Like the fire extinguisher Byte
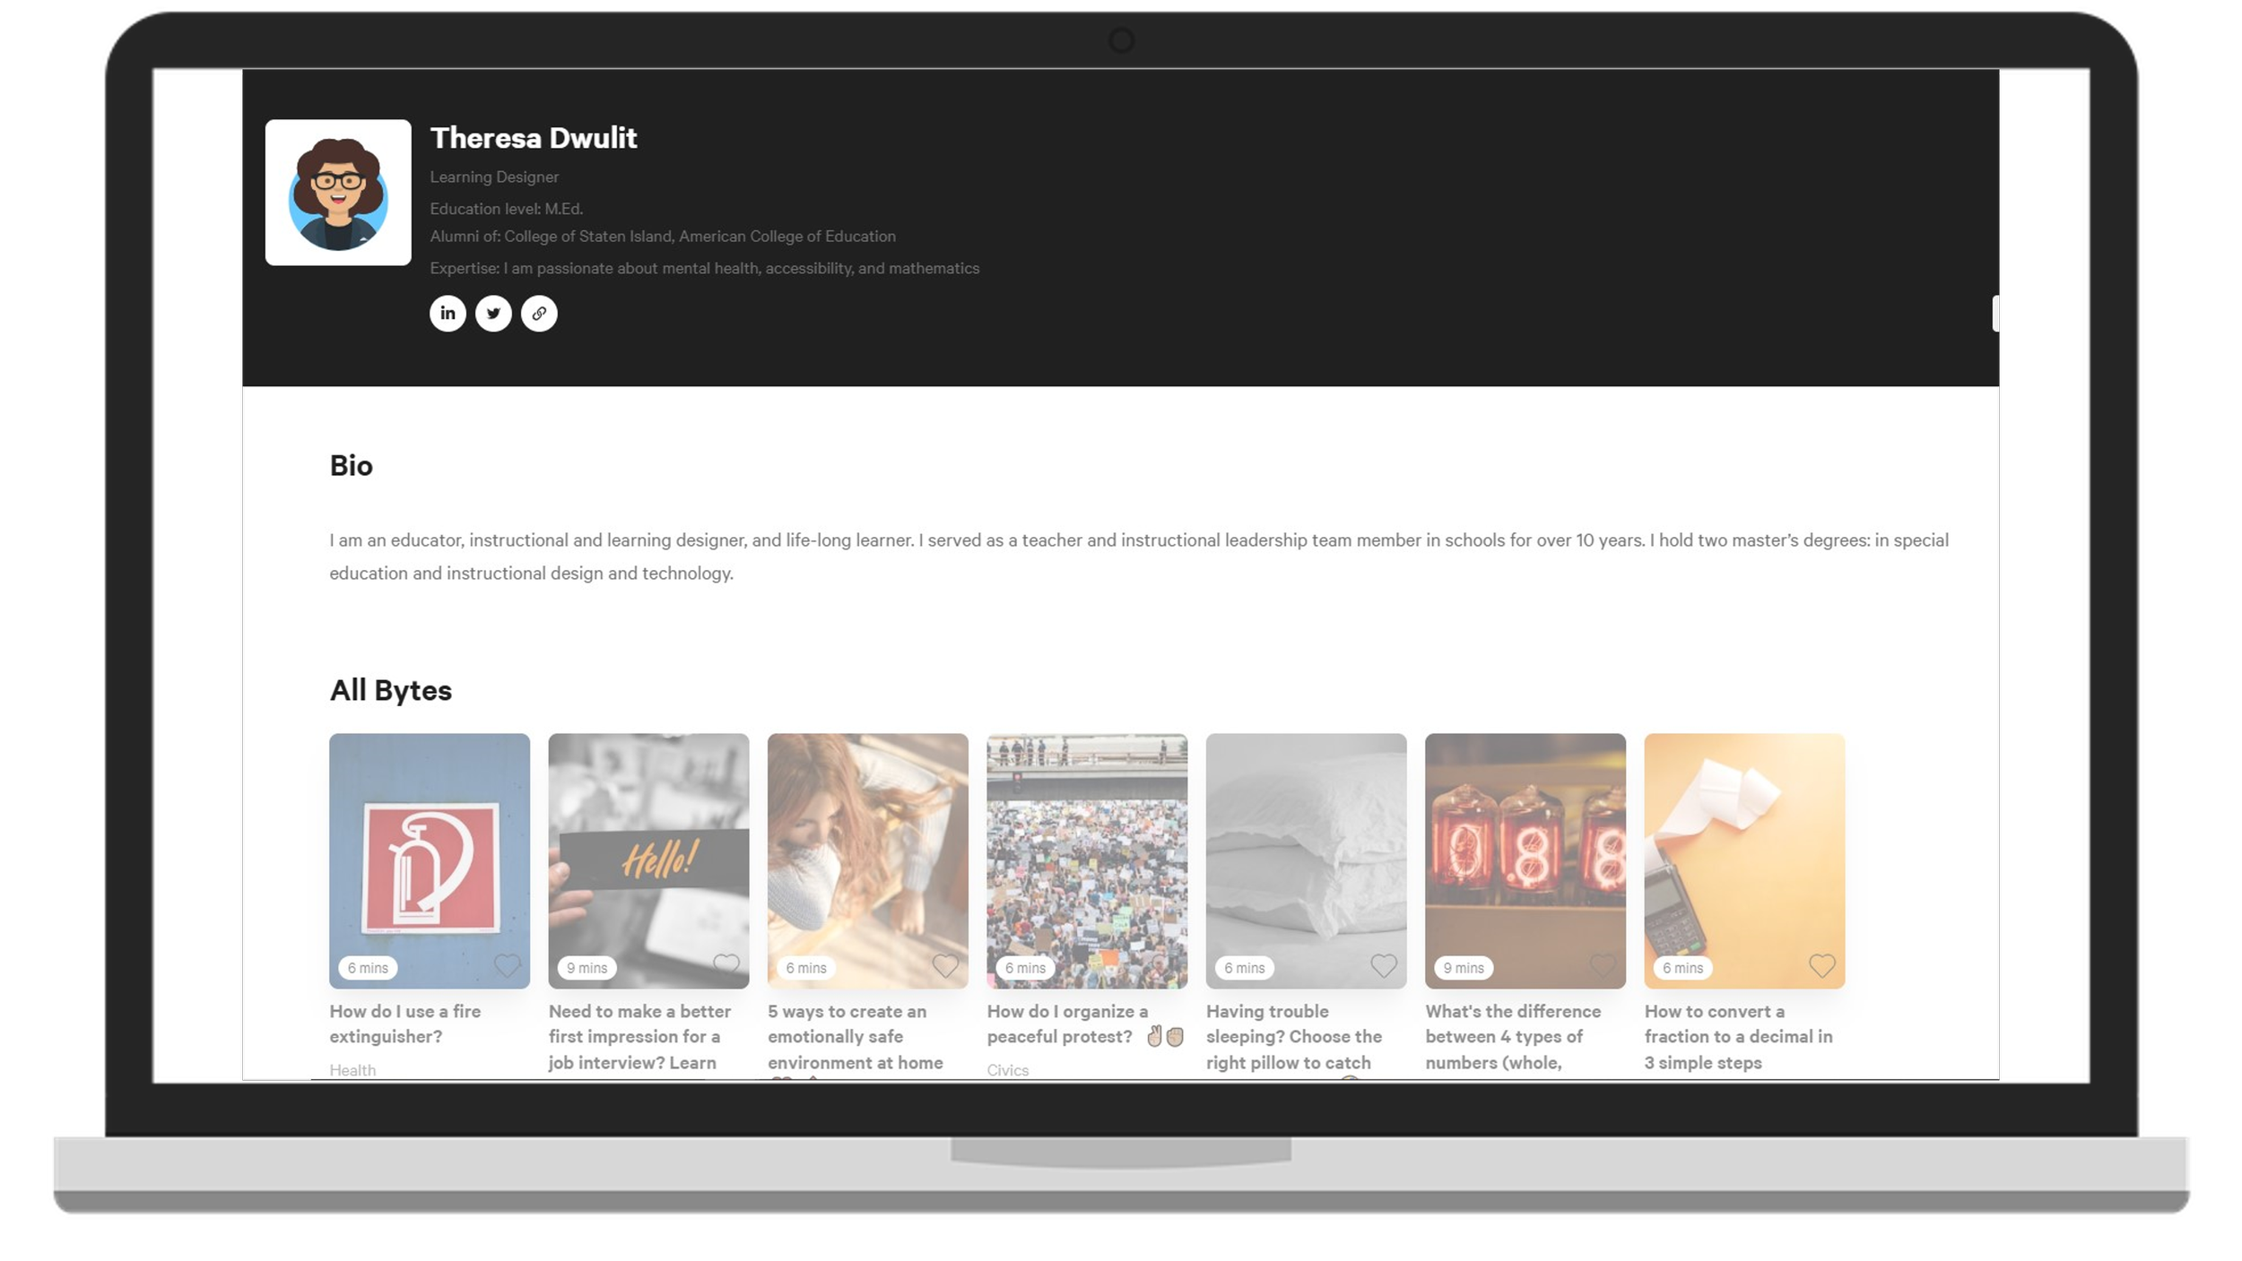This screenshot has width=2242, height=1261. [x=508, y=965]
